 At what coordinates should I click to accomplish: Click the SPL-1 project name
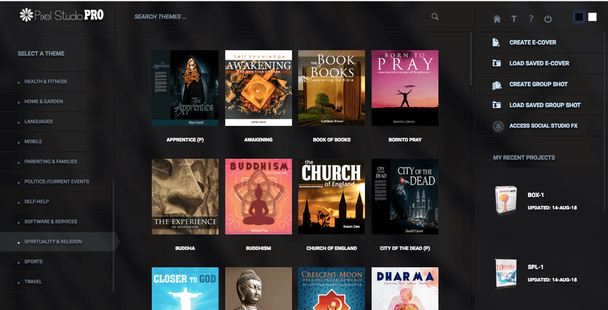tap(535, 267)
